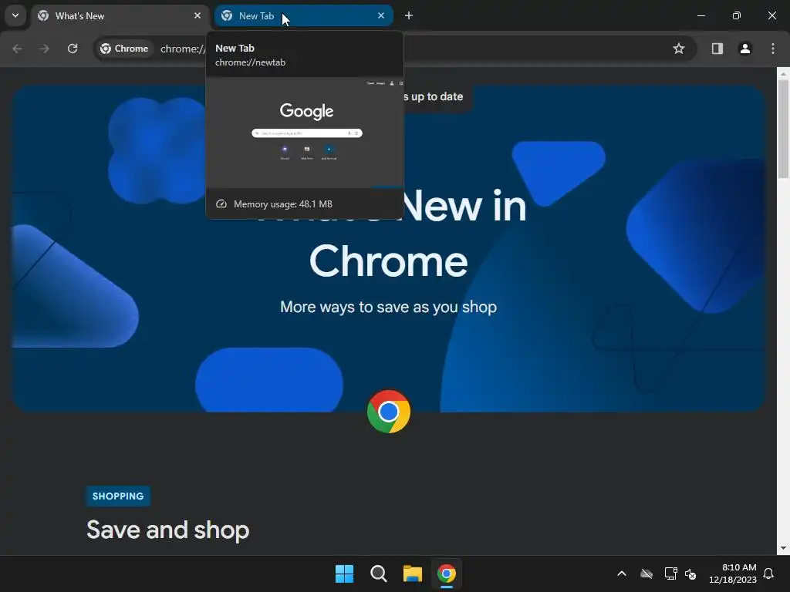Click the SHOPPING label badge
This screenshot has width=790, height=592.
[118, 496]
